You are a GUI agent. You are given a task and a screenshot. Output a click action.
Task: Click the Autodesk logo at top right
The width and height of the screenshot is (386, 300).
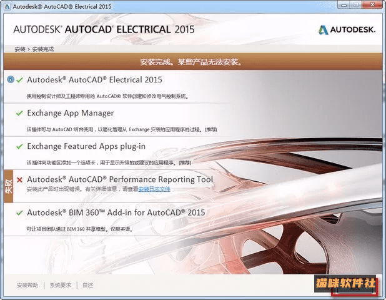click(347, 30)
